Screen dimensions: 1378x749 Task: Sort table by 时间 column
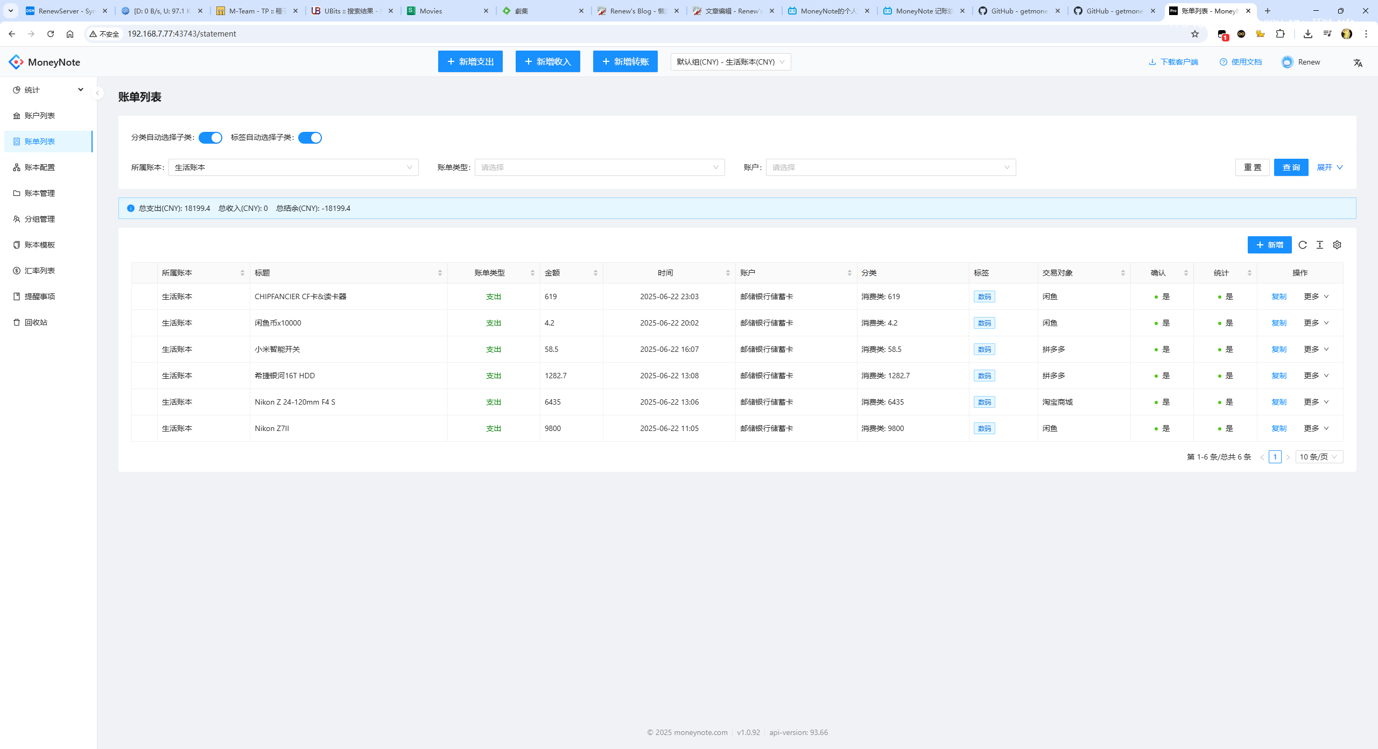click(x=728, y=273)
